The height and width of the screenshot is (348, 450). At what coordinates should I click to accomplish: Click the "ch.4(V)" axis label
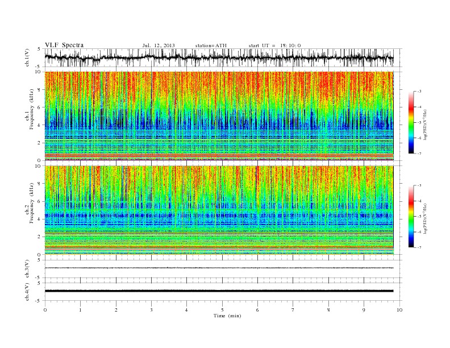pyautogui.click(x=27, y=292)
